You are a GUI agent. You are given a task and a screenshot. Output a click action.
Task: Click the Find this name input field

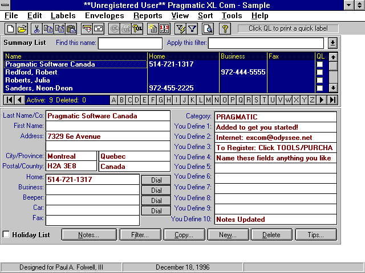[x=130, y=43]
